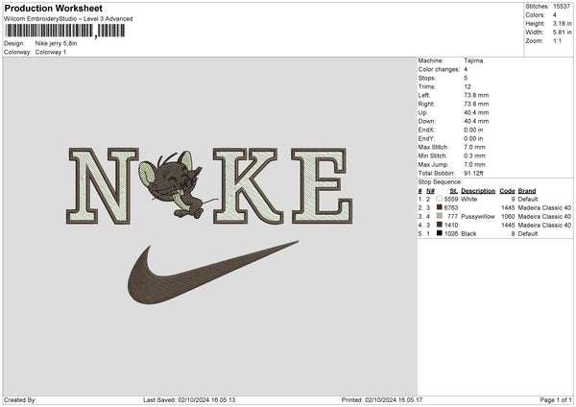This screenshot has width=576, height=407.
Task: Click the Height value 3.18 in
Action: [x=563, y=23]
